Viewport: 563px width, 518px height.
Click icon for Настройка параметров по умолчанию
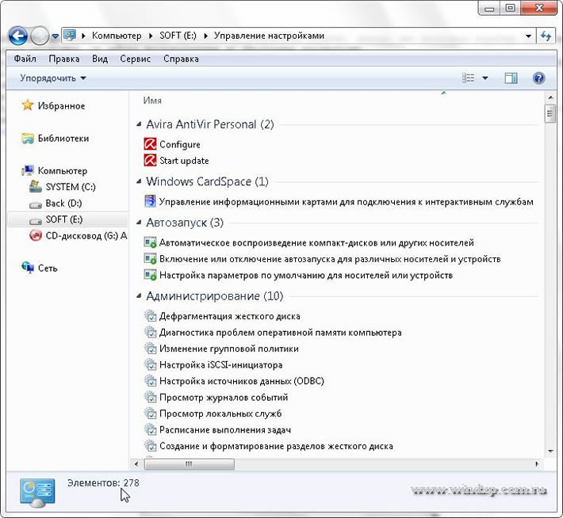(x=150, y=275)
